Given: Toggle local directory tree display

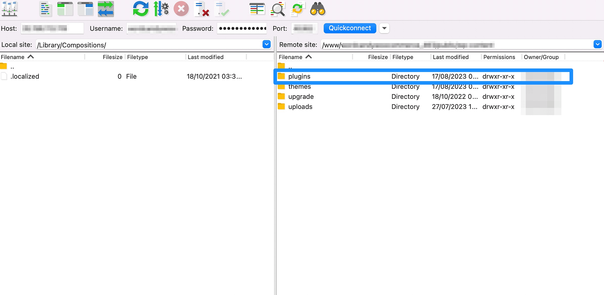Looking at the screenshot, I should tap(65, 9).
